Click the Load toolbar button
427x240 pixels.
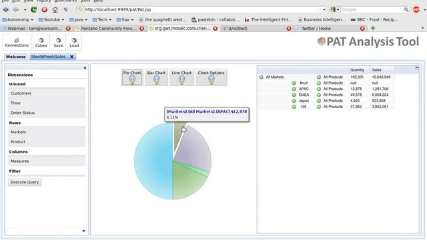coord(74,43)
